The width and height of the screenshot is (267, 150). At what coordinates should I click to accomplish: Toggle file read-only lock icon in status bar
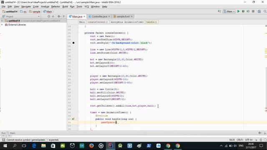[x=256, y=140]
